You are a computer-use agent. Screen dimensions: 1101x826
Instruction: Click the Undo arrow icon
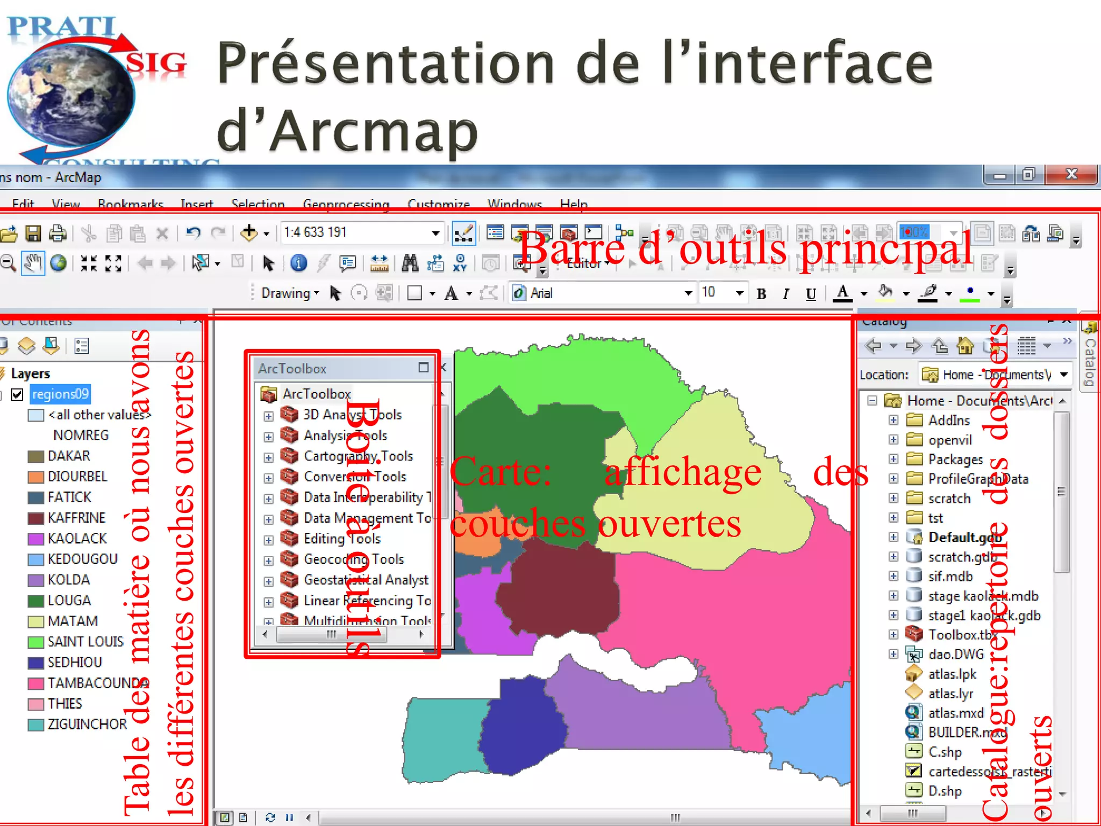point(192,233)
